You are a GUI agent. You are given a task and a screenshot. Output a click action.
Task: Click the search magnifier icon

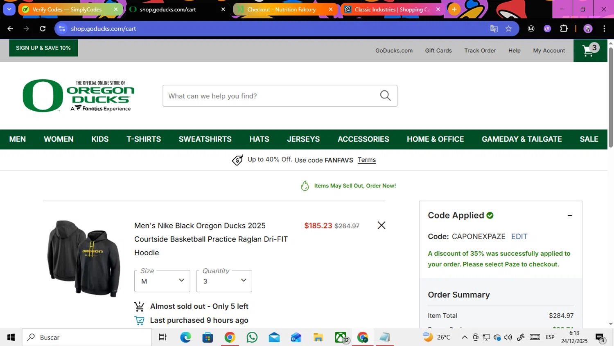pos(385,96)
